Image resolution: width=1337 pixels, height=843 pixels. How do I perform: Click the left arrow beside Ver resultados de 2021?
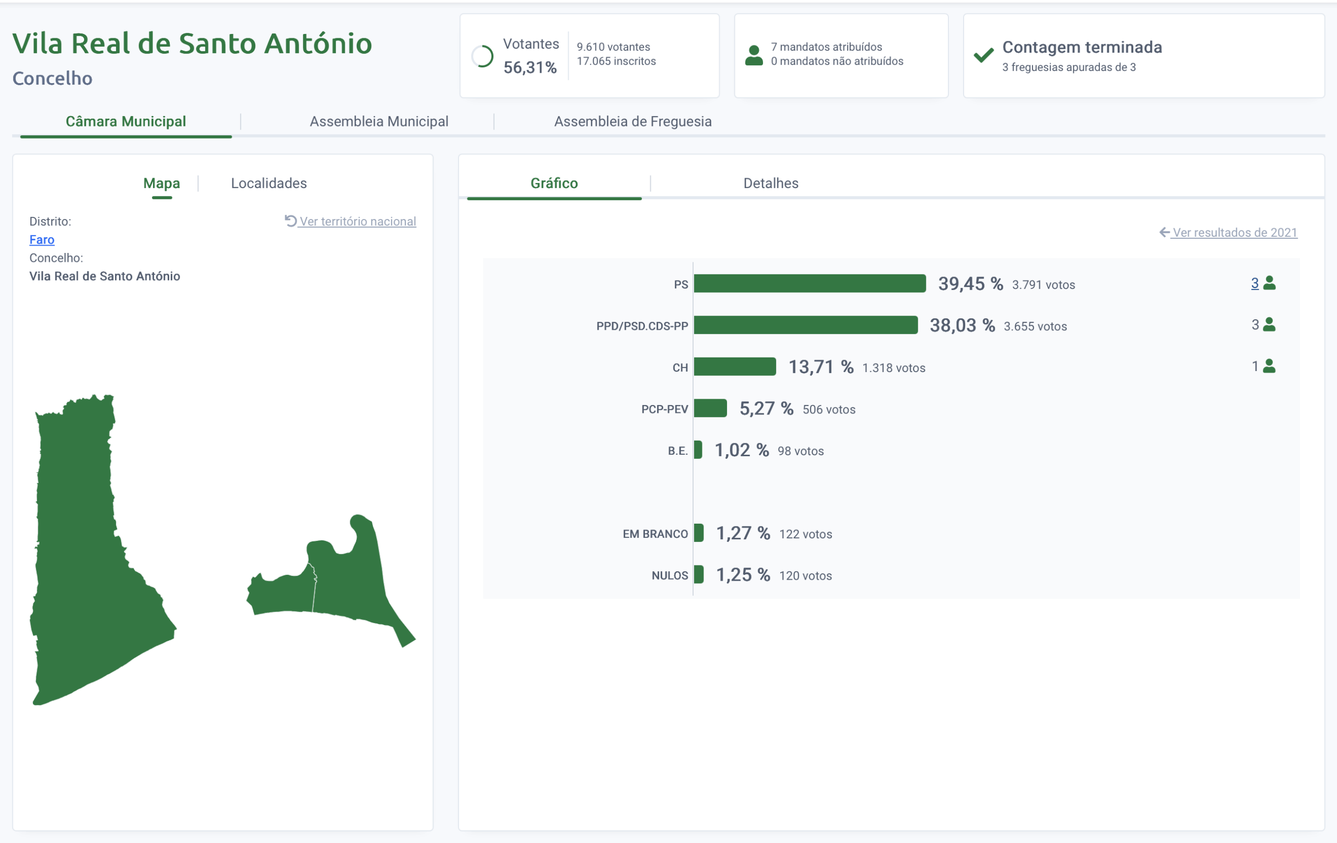pyautogui.click(x=1164, y=232)
